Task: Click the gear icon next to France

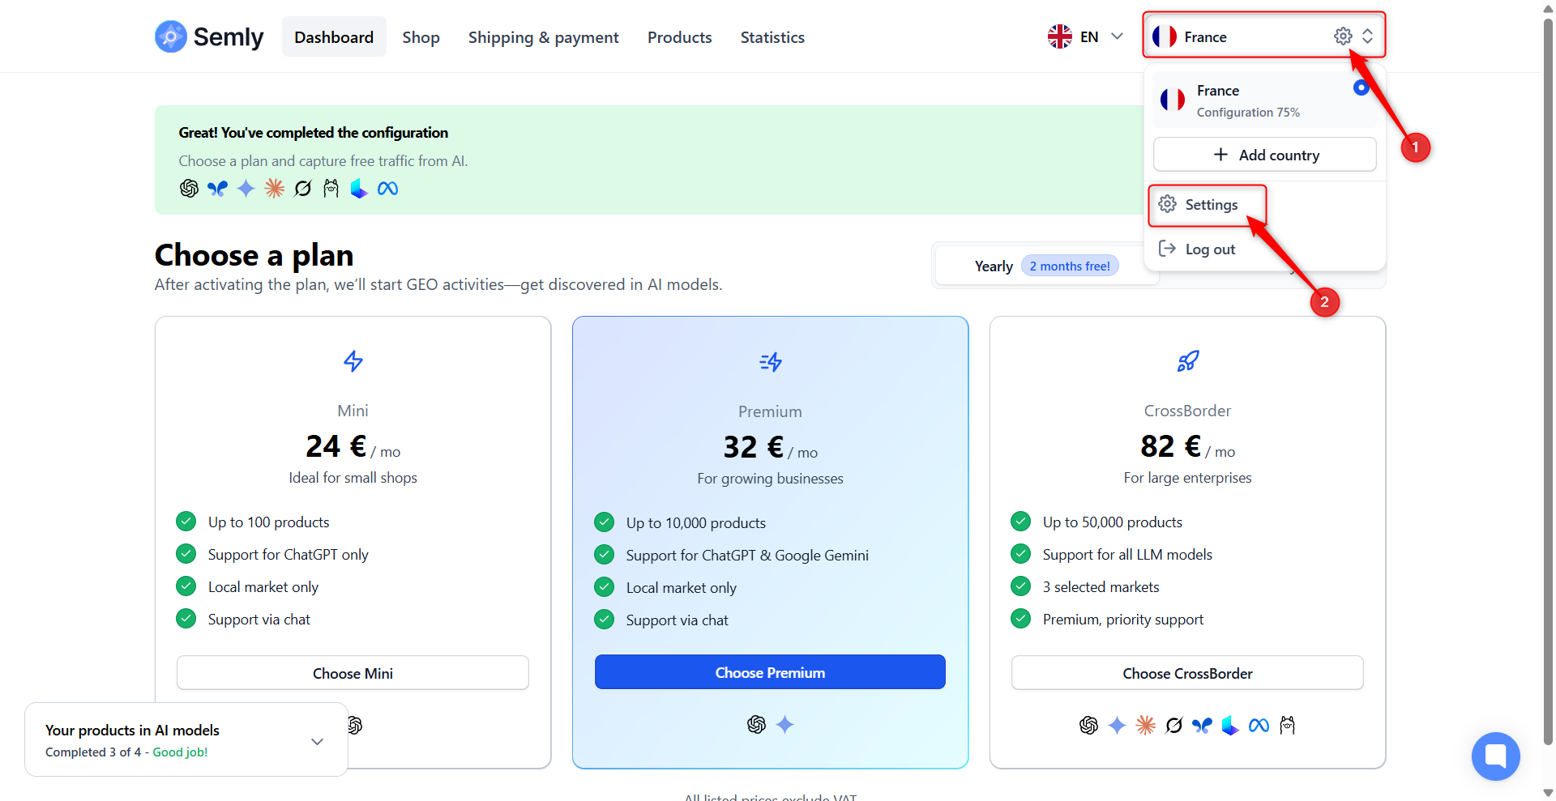Action: point(1342,36)
